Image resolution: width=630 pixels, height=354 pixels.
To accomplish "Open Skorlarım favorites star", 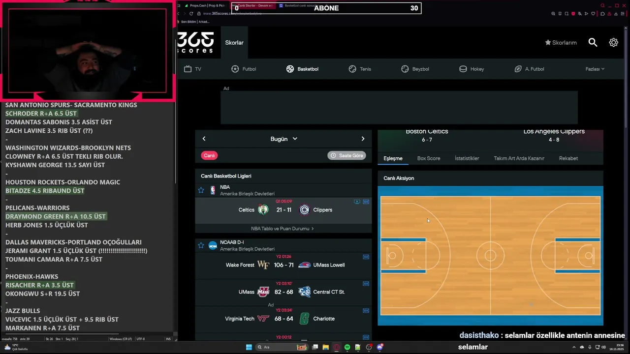I will click(561, 43).
